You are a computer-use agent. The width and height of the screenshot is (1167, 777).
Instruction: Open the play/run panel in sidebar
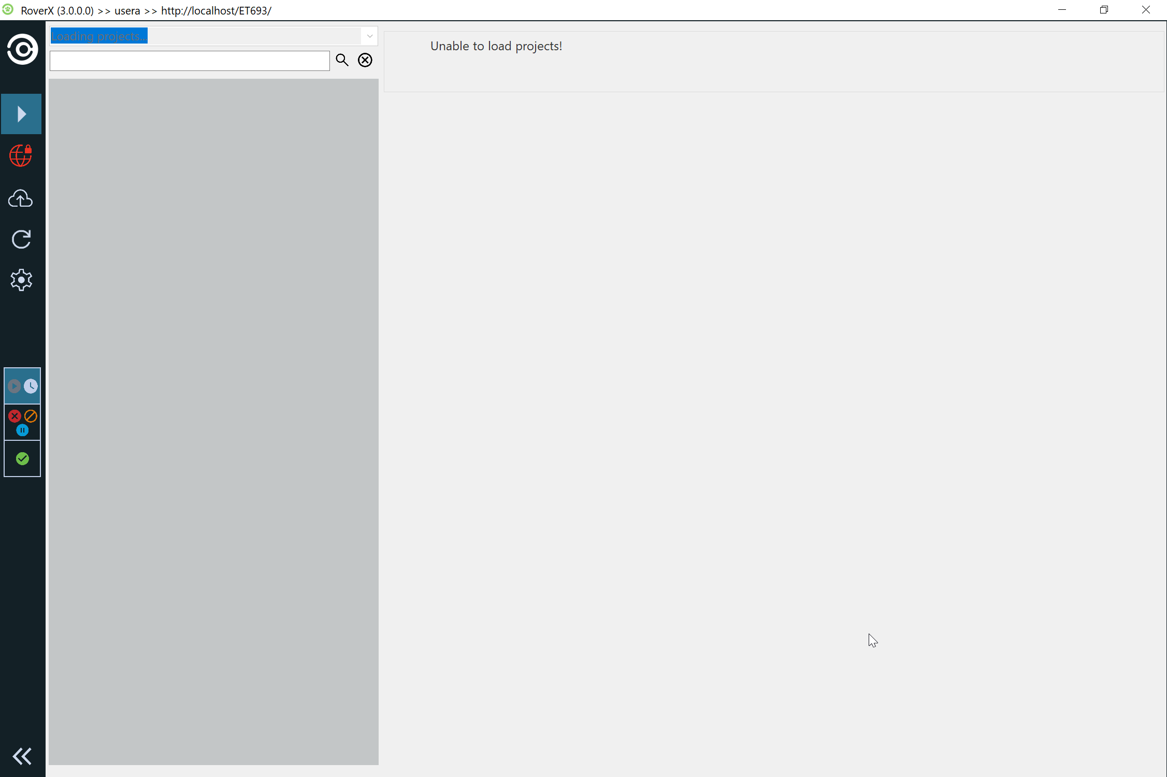[x=21, y=114]
